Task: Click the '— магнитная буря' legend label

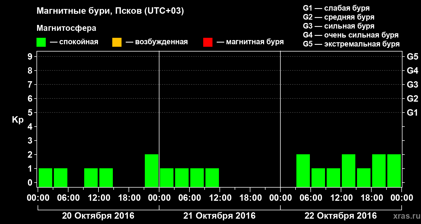Action: [250, 42]
